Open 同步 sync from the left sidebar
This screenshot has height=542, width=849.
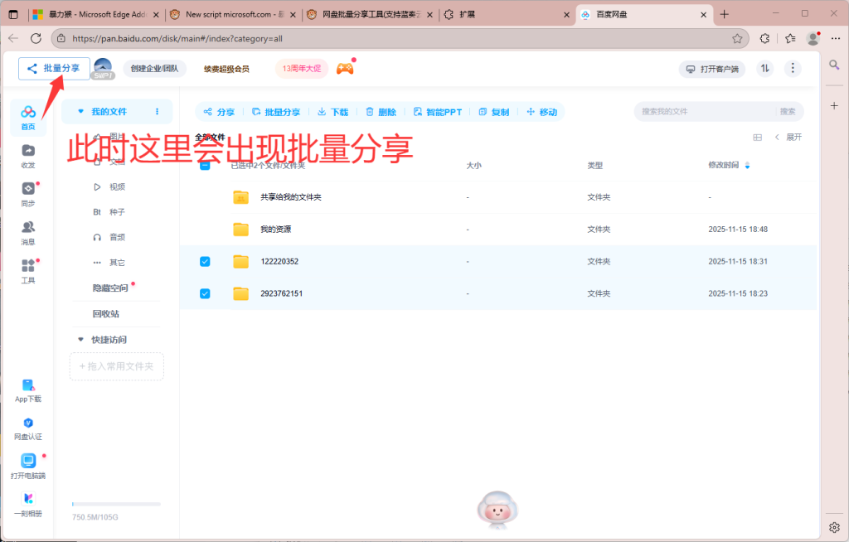pos(27,194)
